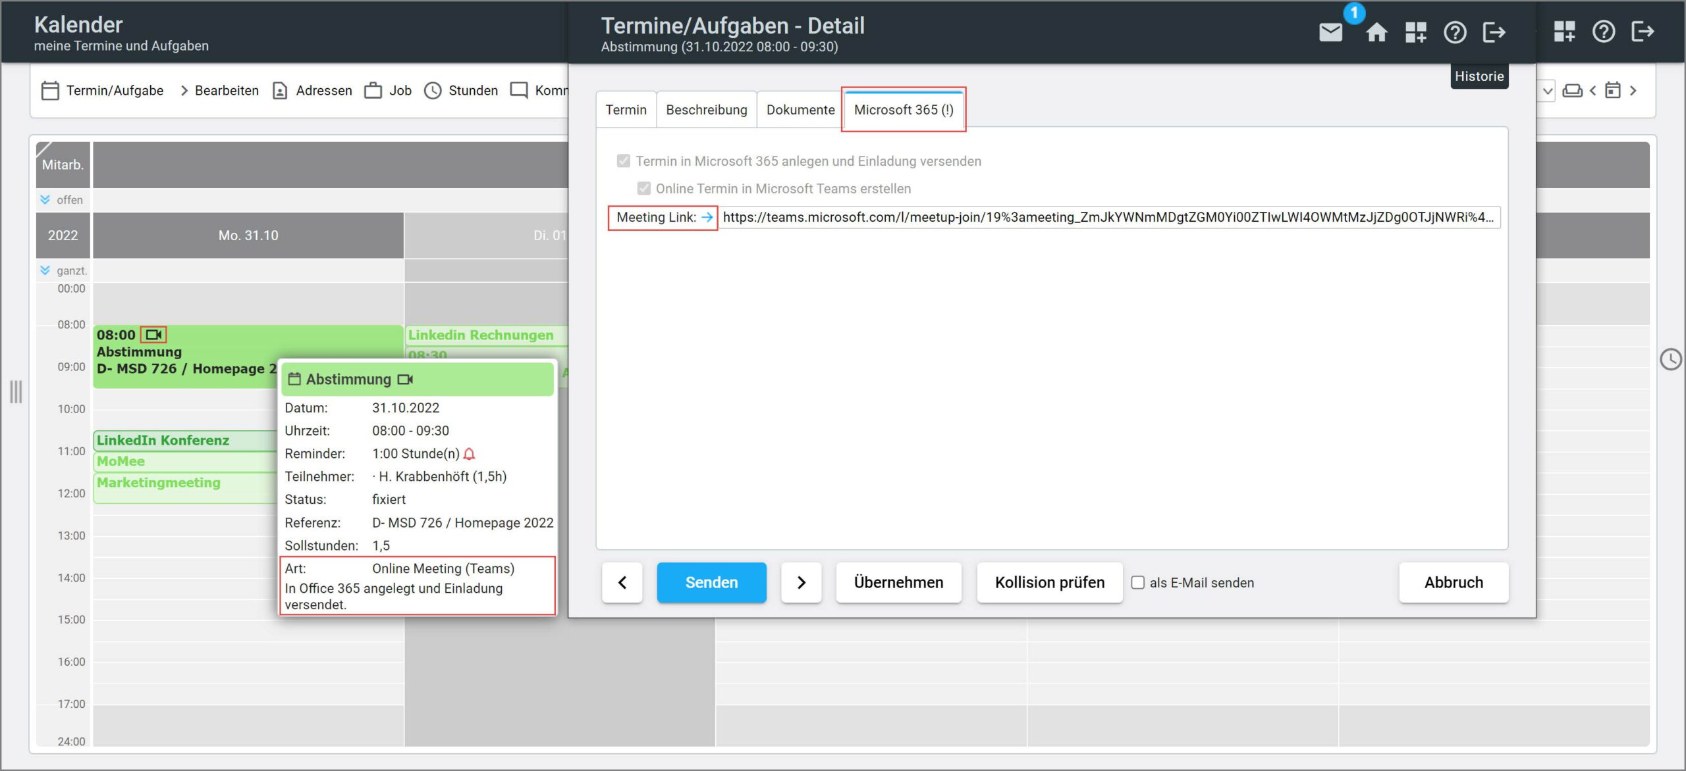Click the Kollision prüfen button
The height and width of the screenshot is (771, 1686).
pos(1049,582)
